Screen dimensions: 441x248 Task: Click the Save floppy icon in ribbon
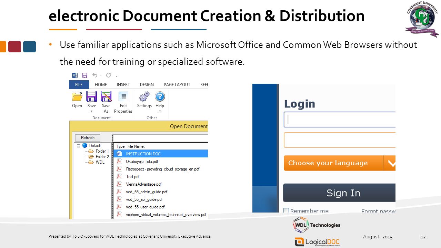point(92,96)
